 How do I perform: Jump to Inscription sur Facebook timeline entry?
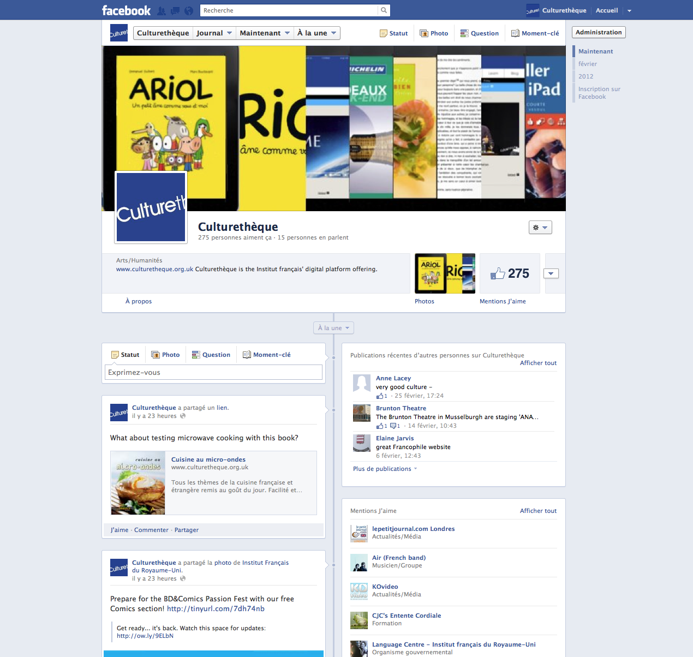(x=599, y=93)
